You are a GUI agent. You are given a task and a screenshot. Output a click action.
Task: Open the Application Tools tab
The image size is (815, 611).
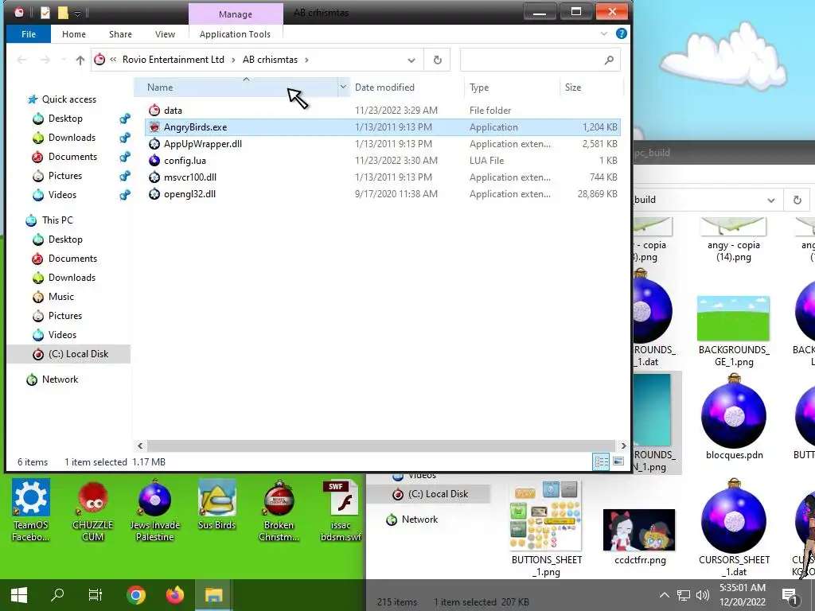[235, 34]
